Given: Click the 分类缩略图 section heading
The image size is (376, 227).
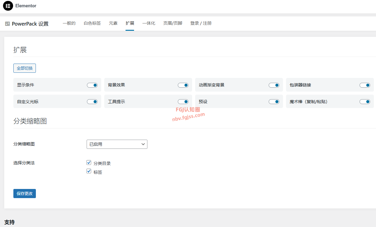Looking at the screenshot, I should tap(30, 121).
